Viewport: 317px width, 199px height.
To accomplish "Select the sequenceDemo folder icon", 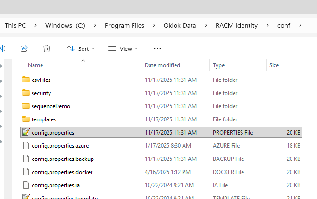I will [x=26, y=106].
